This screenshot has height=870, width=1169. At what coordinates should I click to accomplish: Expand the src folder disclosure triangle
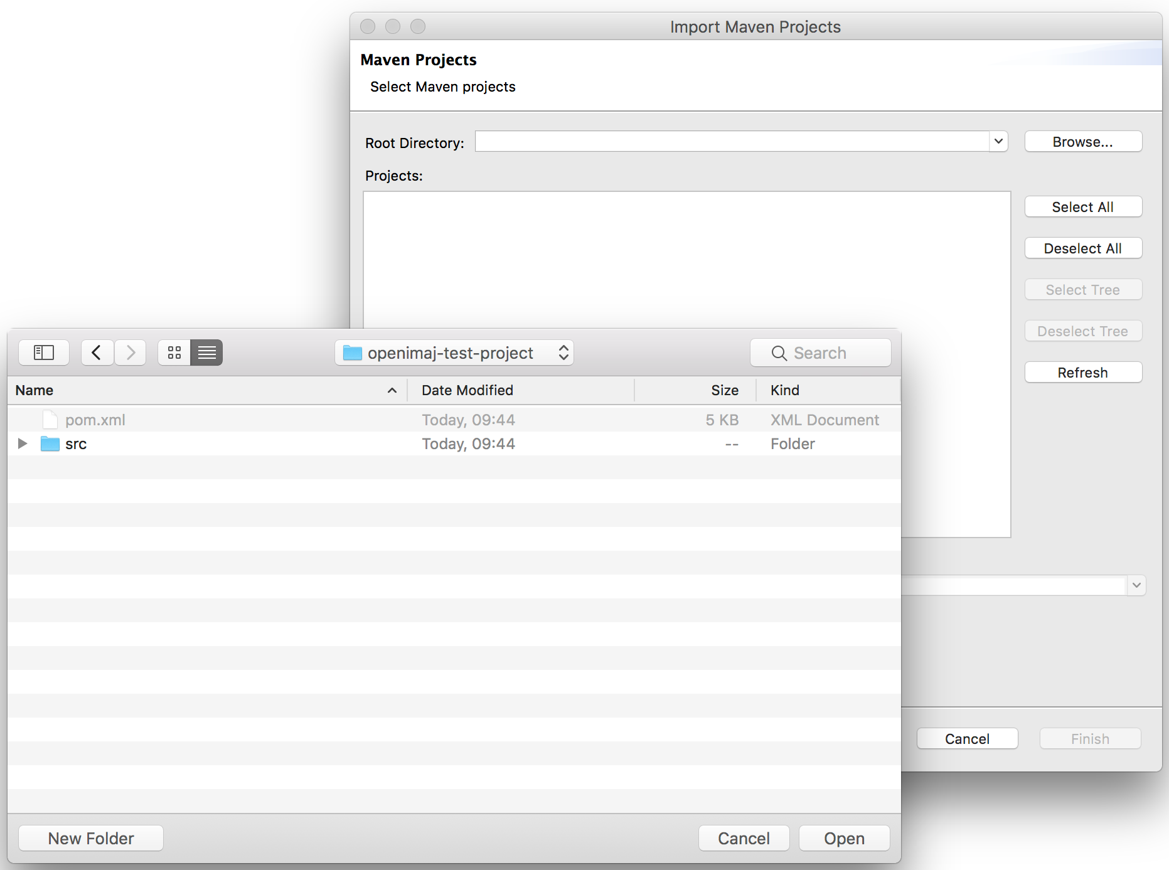pyautogui.click(x=23, y=443)
